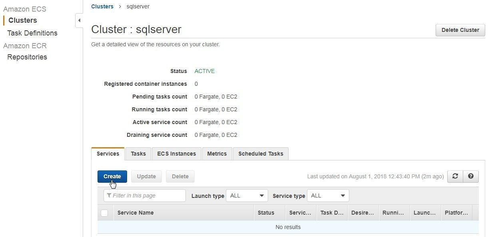
Task: Open the Metrics tab
Action: point(217,154)
